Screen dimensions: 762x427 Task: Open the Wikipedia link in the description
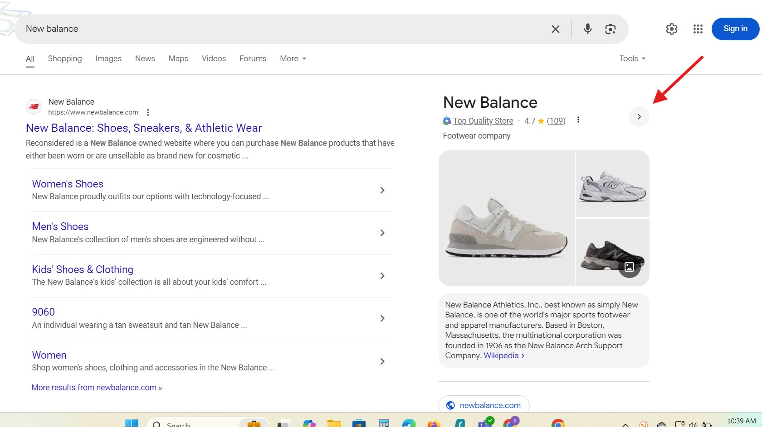tap(501, 355)
